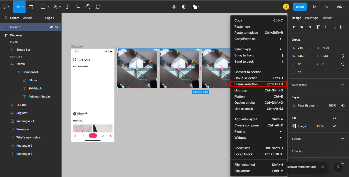Add a new fill with plus icon
This screenshot has width=349, height=177.
click(343, 118)
